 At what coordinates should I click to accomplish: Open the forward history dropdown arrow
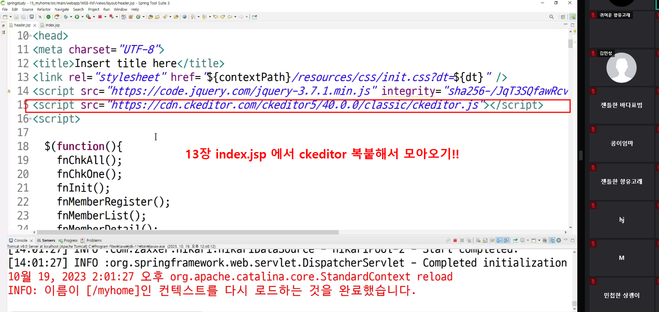tap(247, 17)
